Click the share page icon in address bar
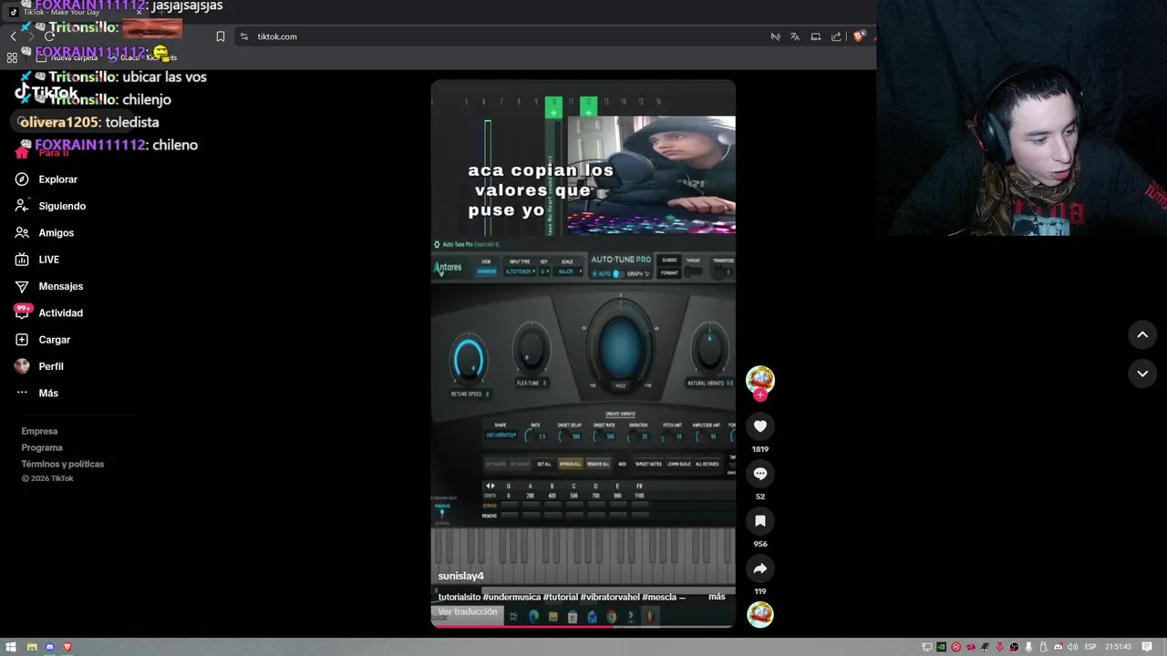This screenshot has width=1167, height=656. pos(836,36)
